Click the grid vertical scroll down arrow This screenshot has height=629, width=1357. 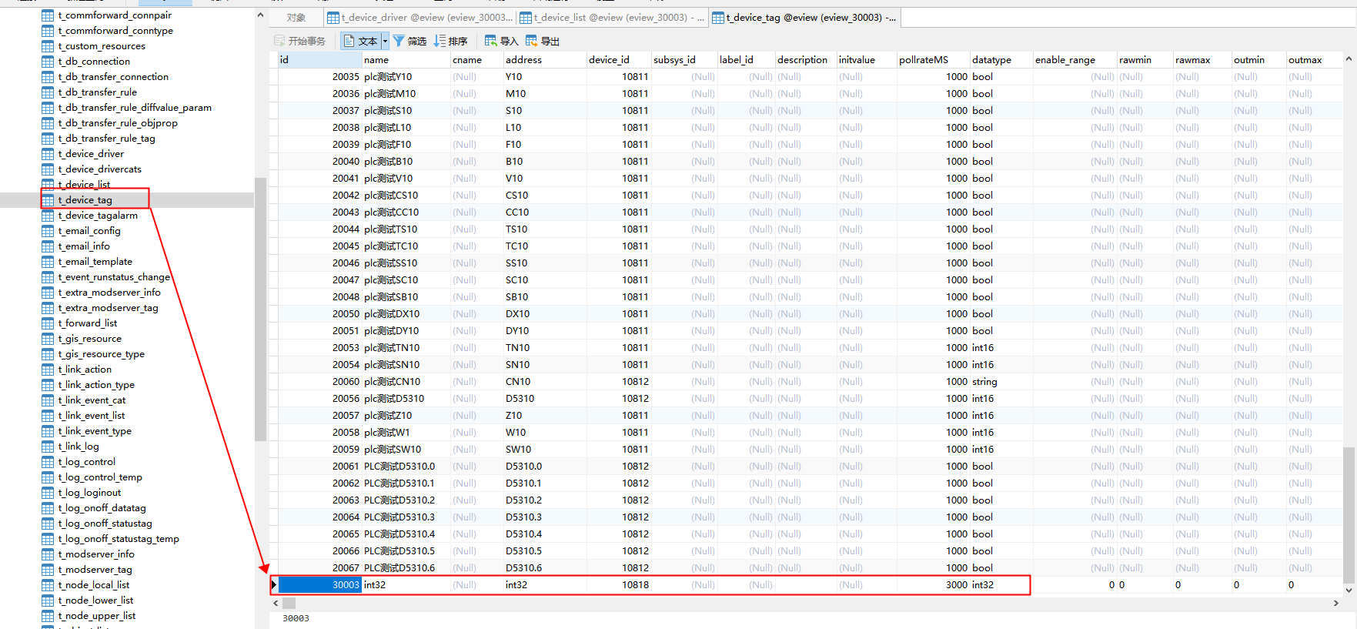click(1349, 590)
